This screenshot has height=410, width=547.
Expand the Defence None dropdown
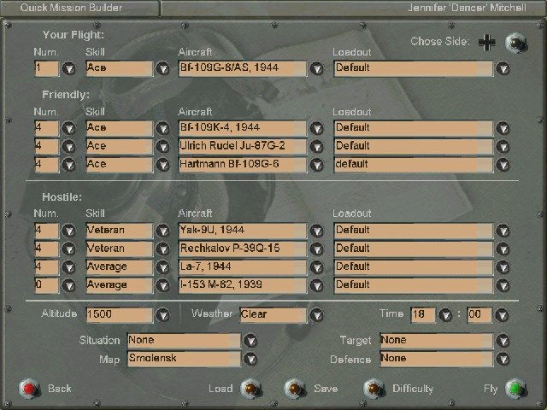point(503,359)
